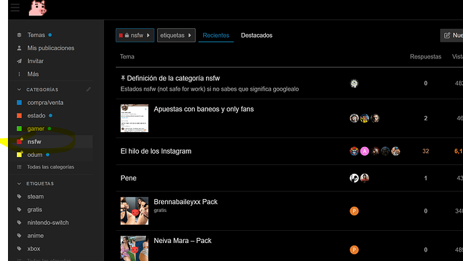
Task: Collapse the Categorías section chevron
Action: coord(19,89)
